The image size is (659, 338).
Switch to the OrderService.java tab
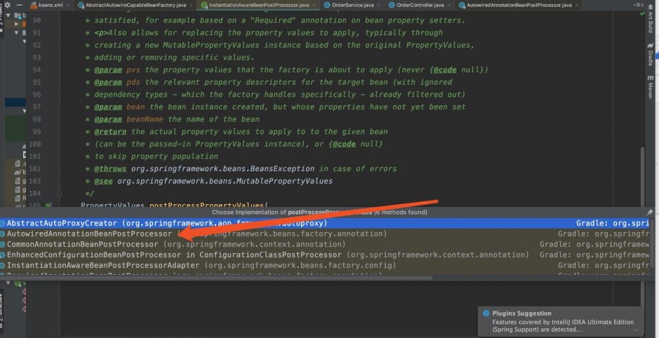(x=353, y=5)
